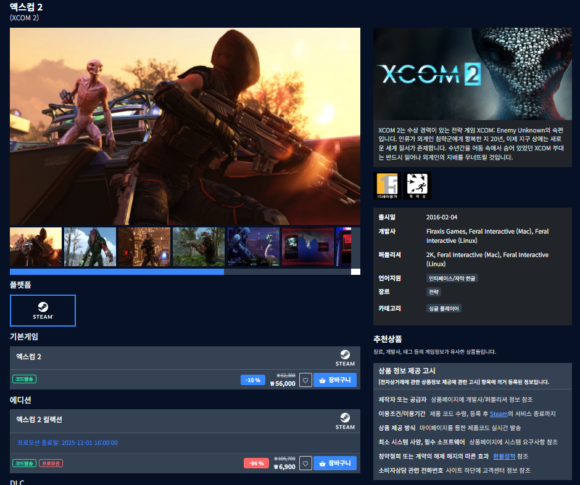Click the 프로모션 tag on the collection
Viewport: 580px width, 485px height.
[x=51, y=463]
